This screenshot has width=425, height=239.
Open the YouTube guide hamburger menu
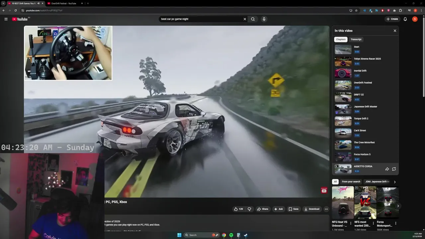tap(6, 19)
